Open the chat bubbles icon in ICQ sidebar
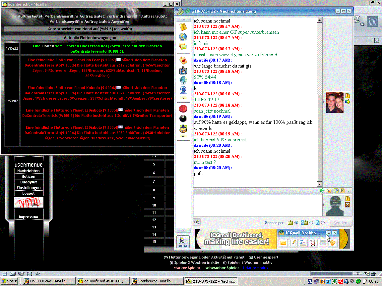This screenshot has height=286, width=382. coord(183,46)
